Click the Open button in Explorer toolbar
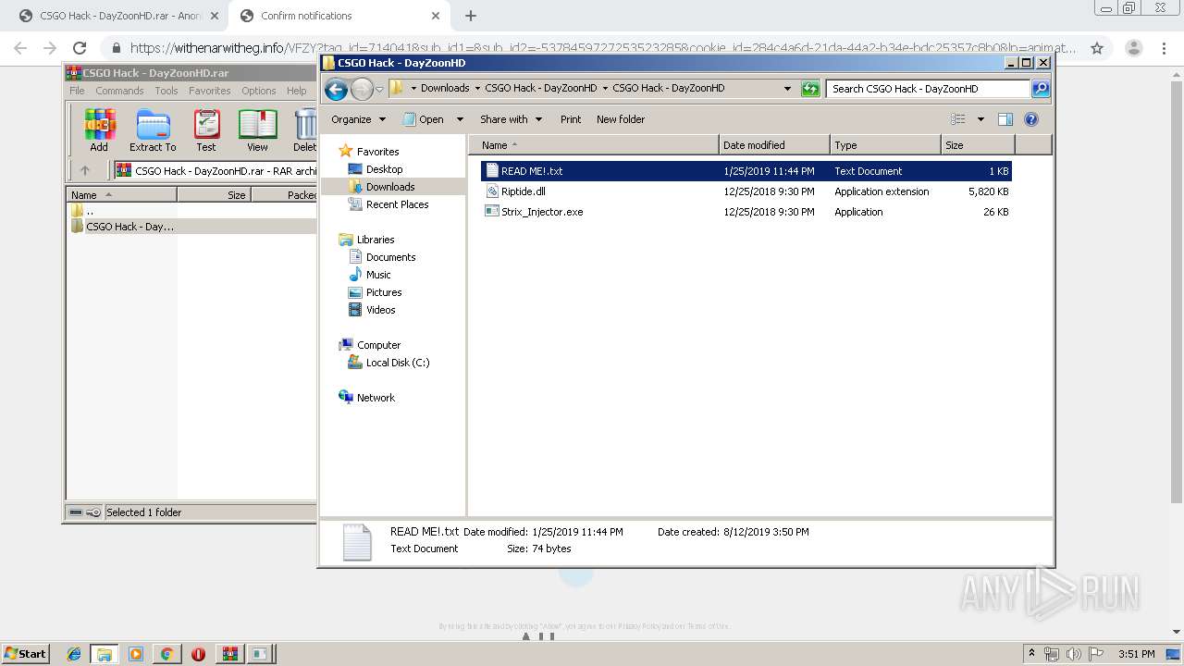Image resolution: width=1184 pixels, height=666 pixels. [x=423, y=119]
